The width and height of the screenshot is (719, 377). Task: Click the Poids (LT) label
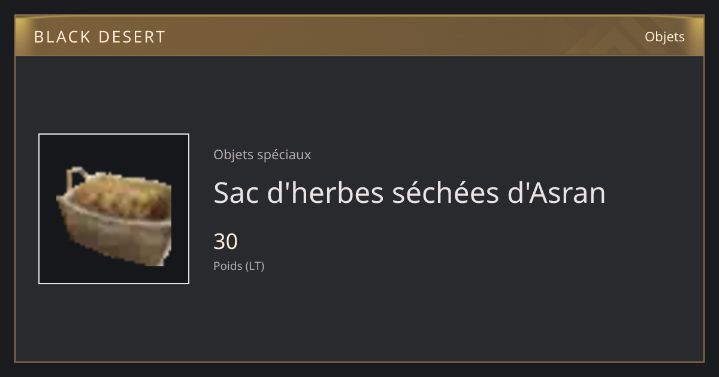pyautogui.click(x=238, y=266)
